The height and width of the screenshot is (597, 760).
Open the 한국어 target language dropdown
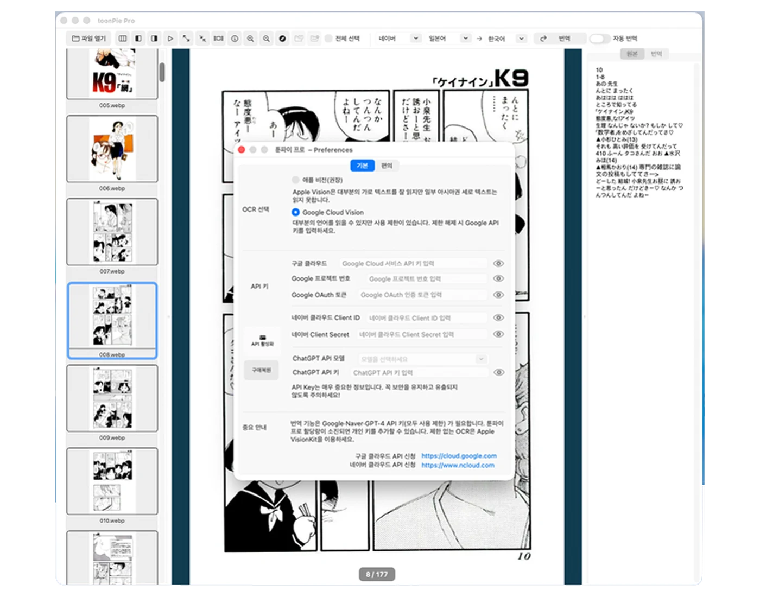506,39
